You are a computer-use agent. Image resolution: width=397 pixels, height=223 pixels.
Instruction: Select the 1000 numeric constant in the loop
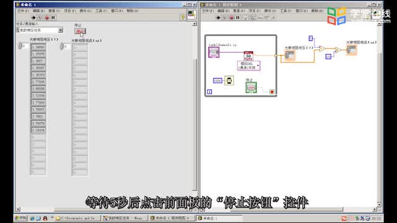click(218, 81)
